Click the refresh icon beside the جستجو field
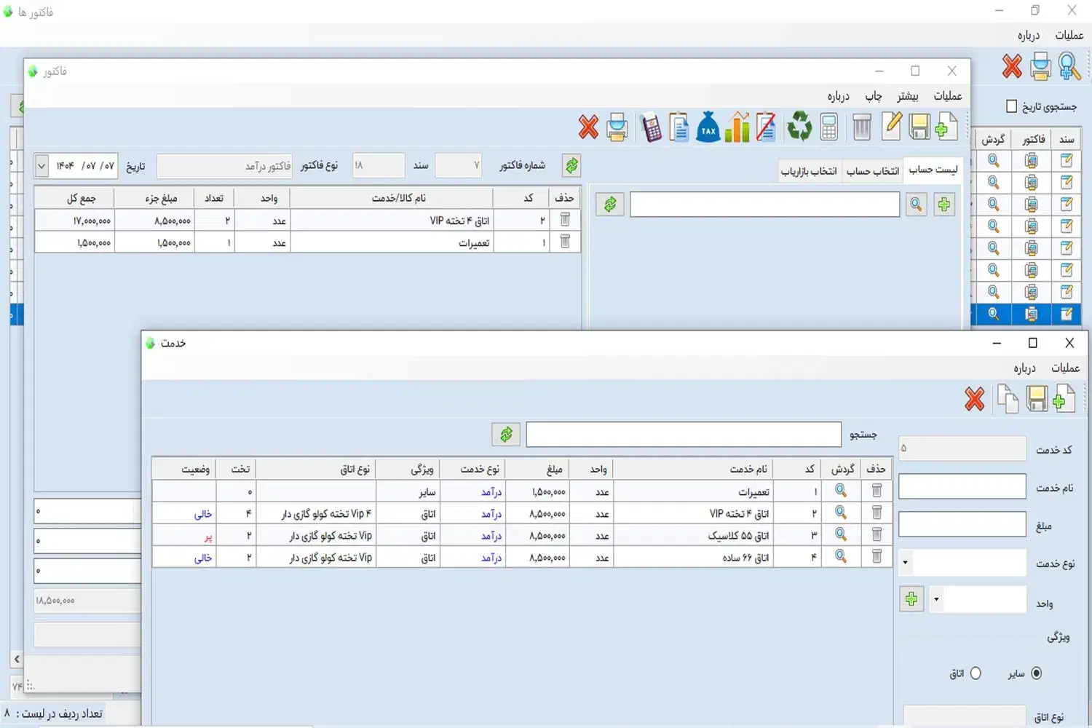This screenshot has height=728, width=1092. click(x=506, y=435)
